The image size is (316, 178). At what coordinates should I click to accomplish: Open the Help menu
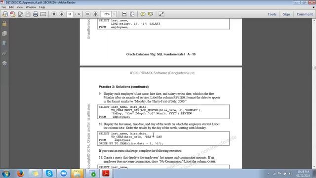42,7
